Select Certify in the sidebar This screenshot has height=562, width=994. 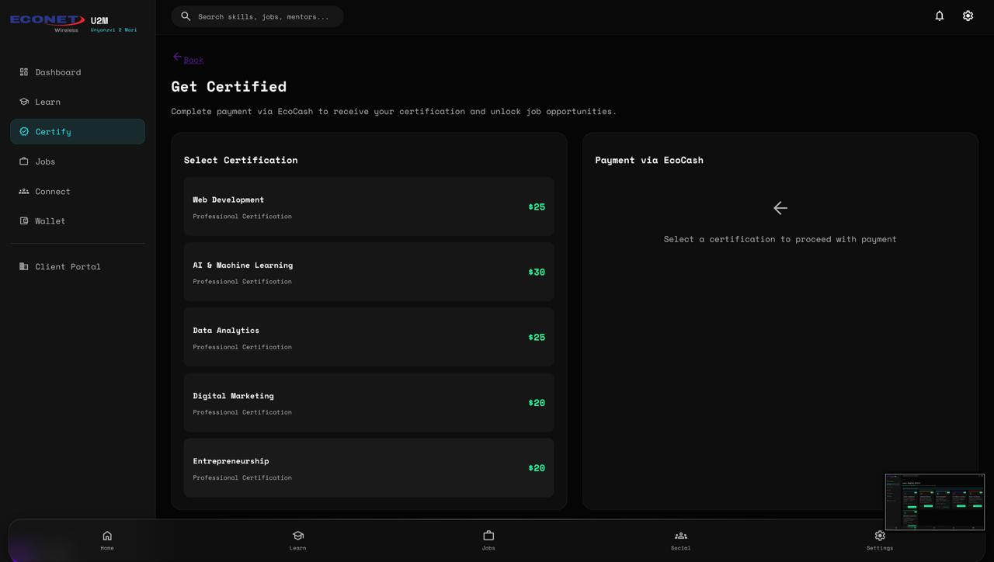pos(78,131)
